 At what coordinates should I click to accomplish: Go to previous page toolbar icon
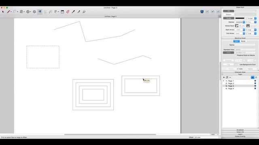[x=212, y=12]
